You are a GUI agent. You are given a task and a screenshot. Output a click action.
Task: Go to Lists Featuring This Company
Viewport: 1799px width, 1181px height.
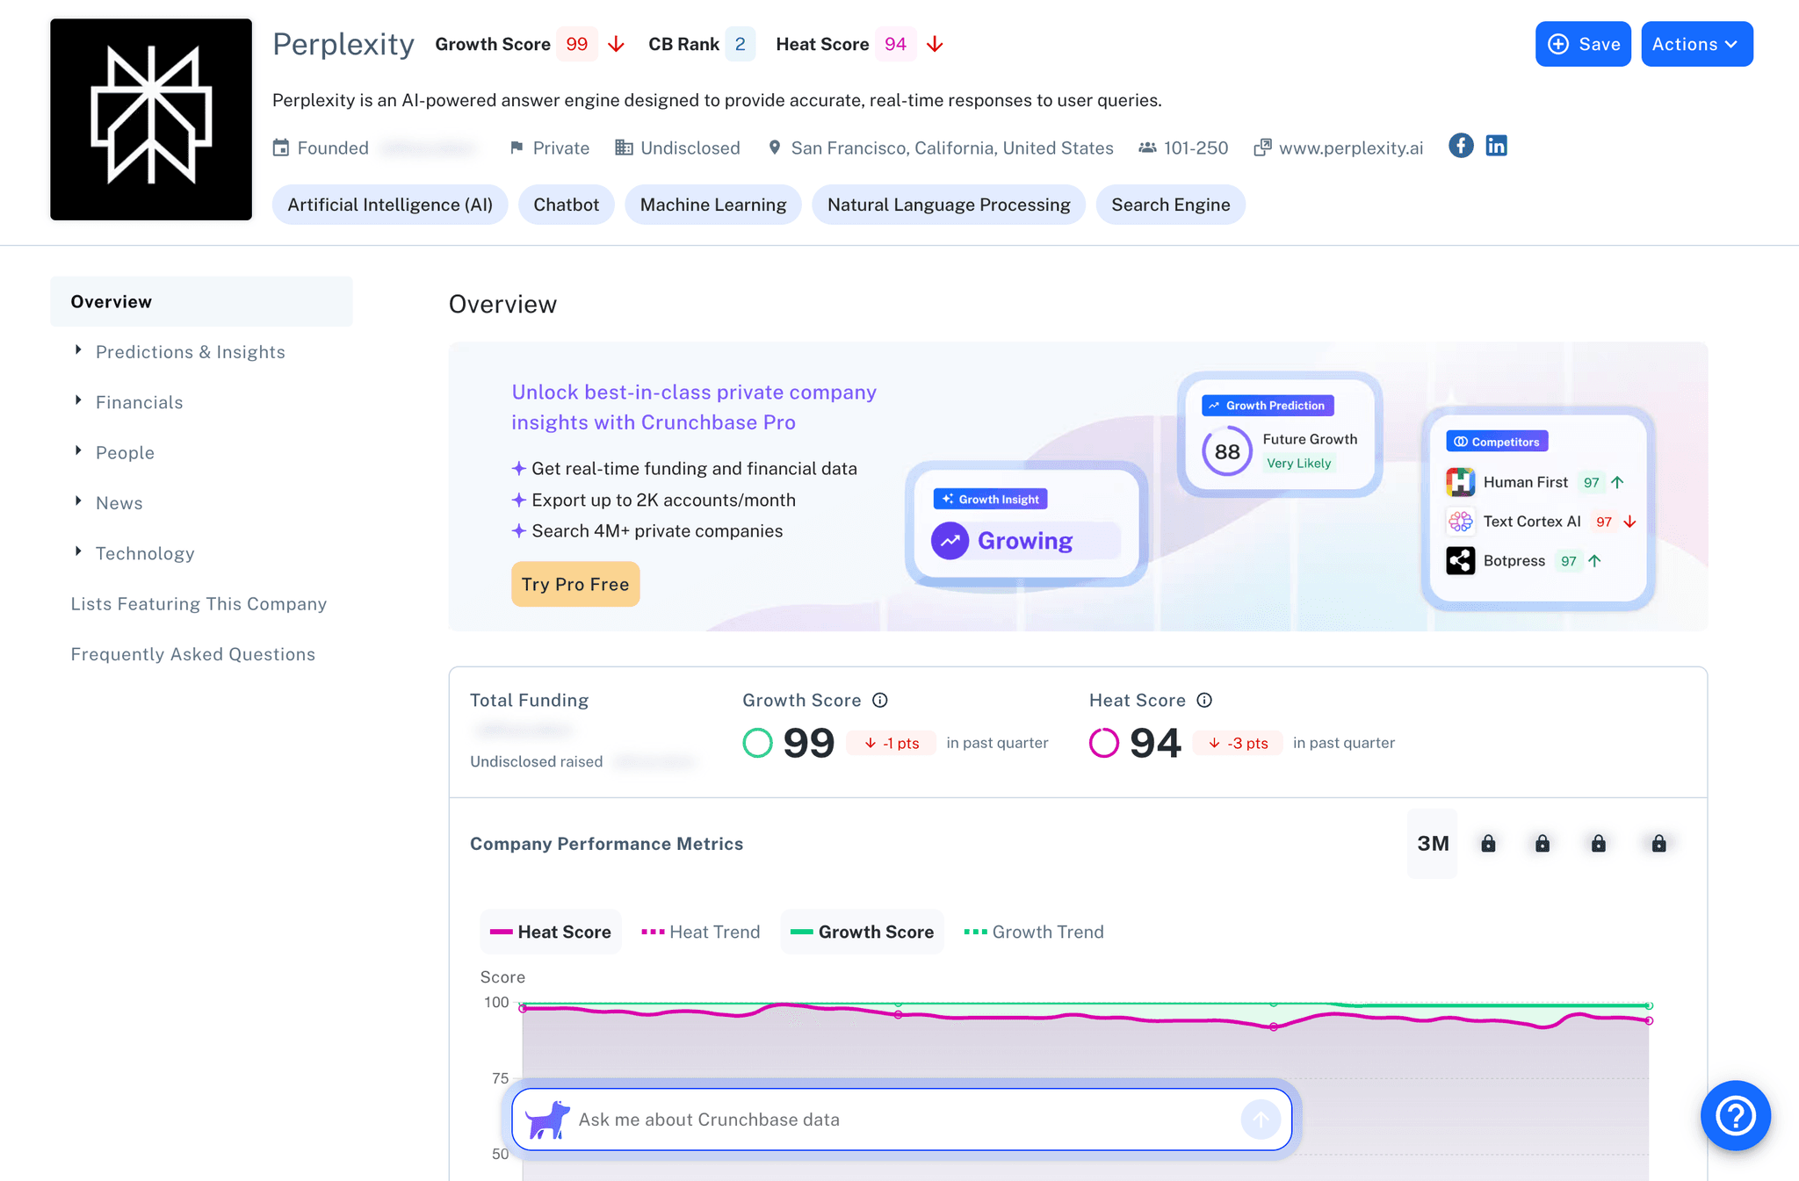pos(199,604)
